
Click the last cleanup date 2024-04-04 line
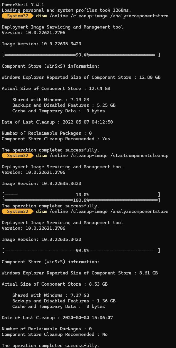tap(57, 318)
